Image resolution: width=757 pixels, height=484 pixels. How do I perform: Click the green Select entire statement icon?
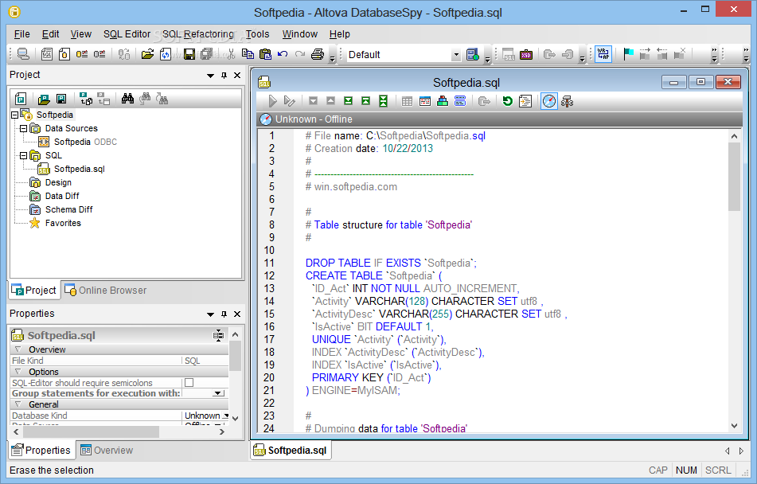pos(383,101)
